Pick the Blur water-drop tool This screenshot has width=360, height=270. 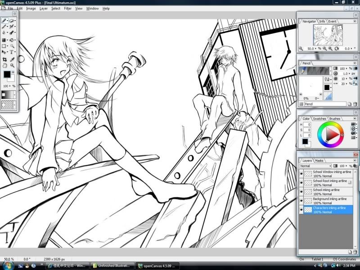click(x=4, y=32)
